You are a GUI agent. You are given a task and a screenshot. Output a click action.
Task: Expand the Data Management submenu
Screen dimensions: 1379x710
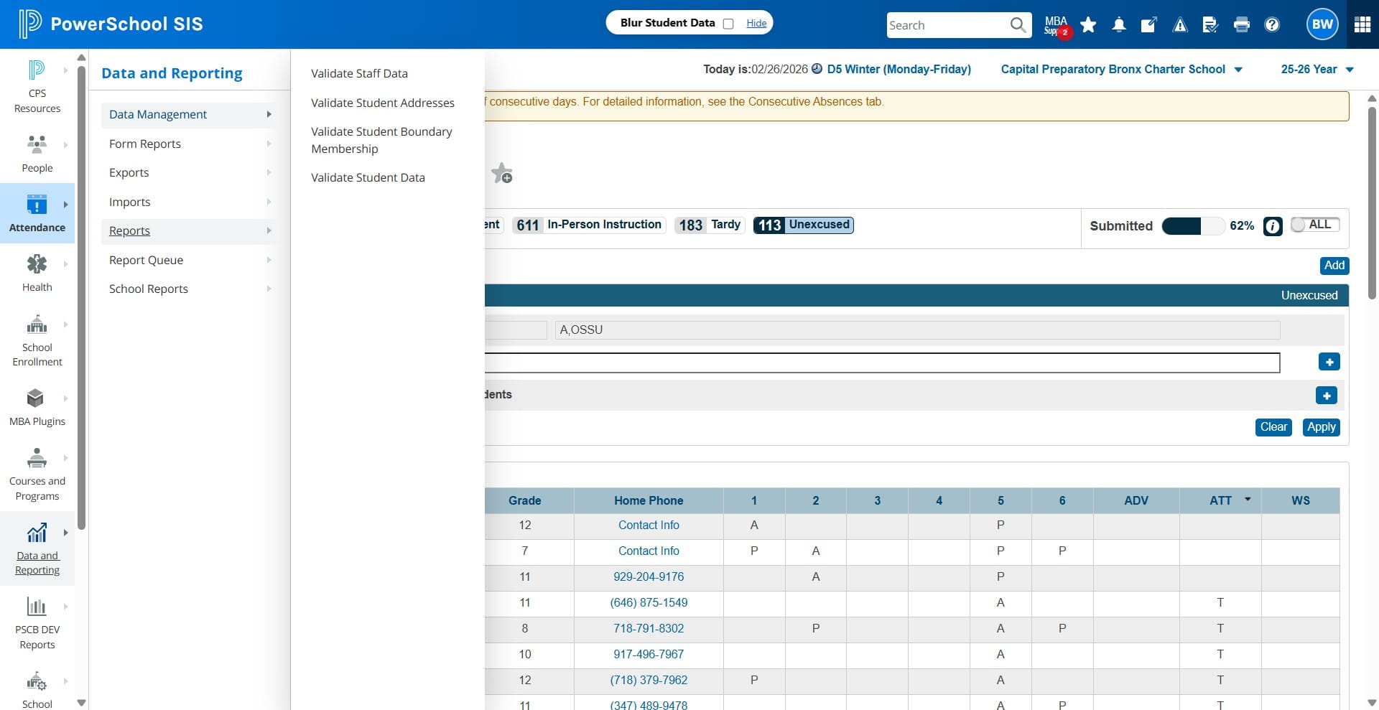click(x=189, y=115)
